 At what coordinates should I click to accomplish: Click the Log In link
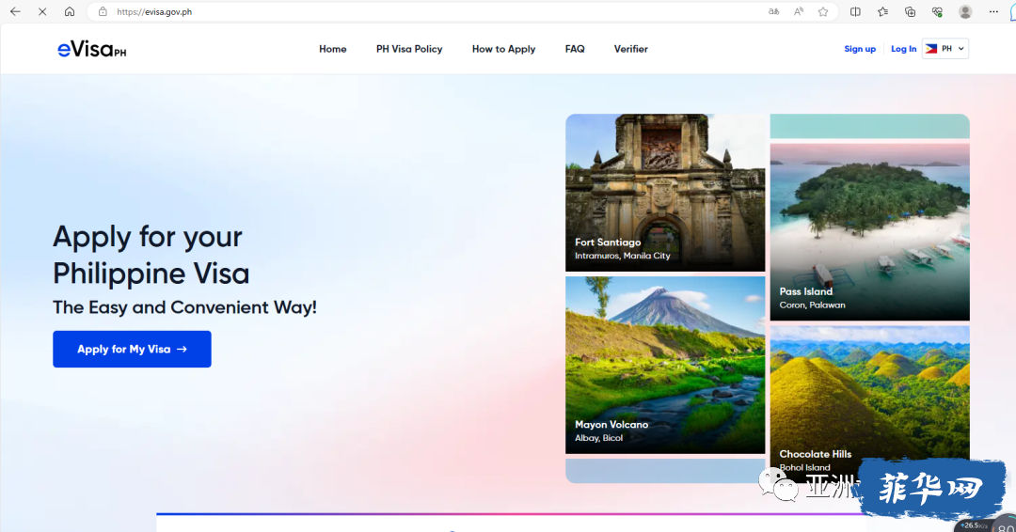pyautogui.click(x=904, y=49)
